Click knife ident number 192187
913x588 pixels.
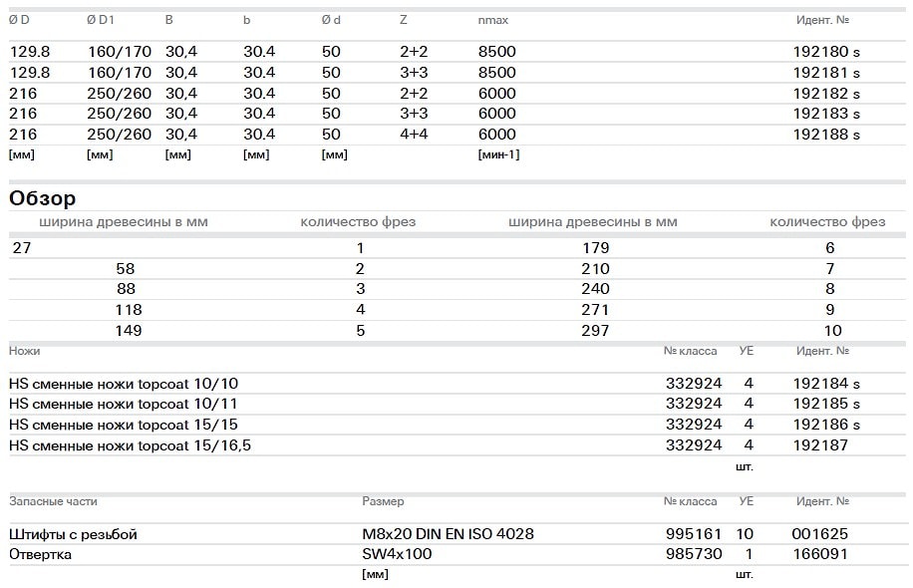819,445
